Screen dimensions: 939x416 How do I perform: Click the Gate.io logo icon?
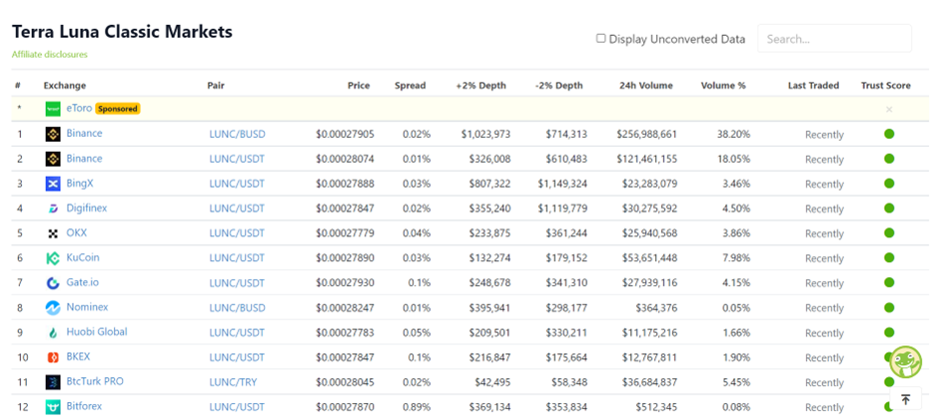coord(53,282)
